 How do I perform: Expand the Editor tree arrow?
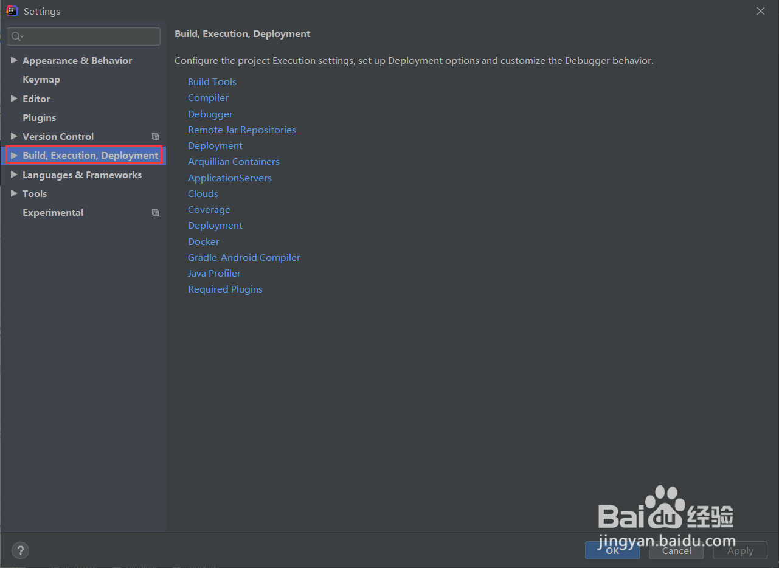pos(14,99)
